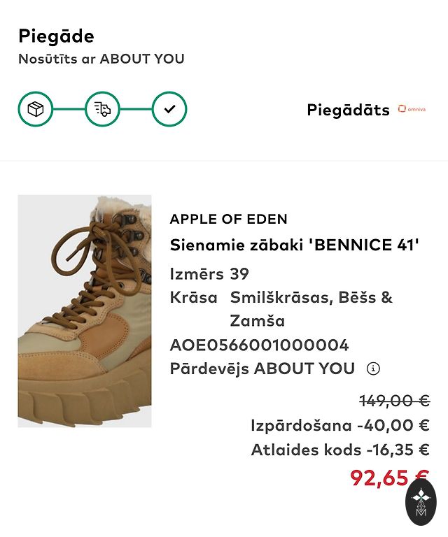
Task: Open the BENNICE 41 boot thumbnail
Action: click(x=85, y=311)
